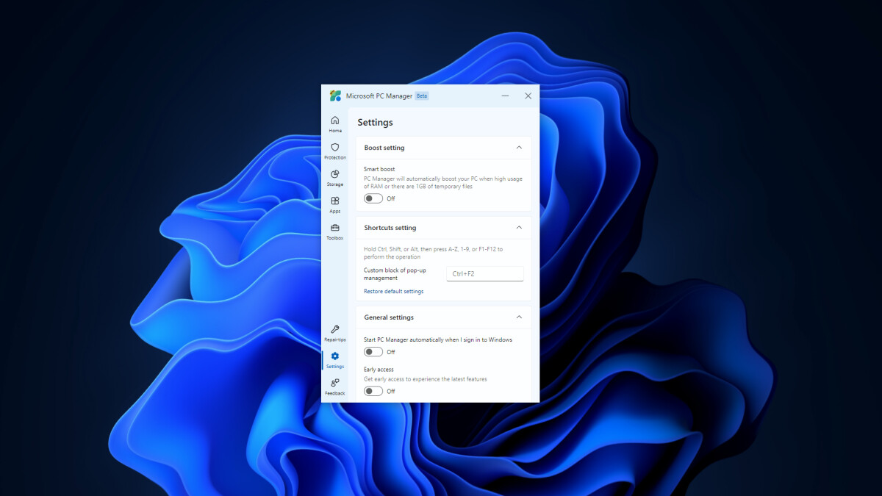Collapse the General settings section

tap(518, 317)
